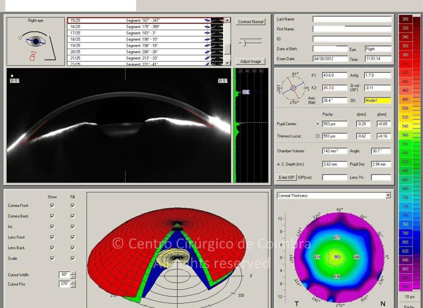Image resolution: width=423 pixels, height=308 pixels.
Task: Click the red camera symbol below the eye diagram
Action: tap(33, 56)
